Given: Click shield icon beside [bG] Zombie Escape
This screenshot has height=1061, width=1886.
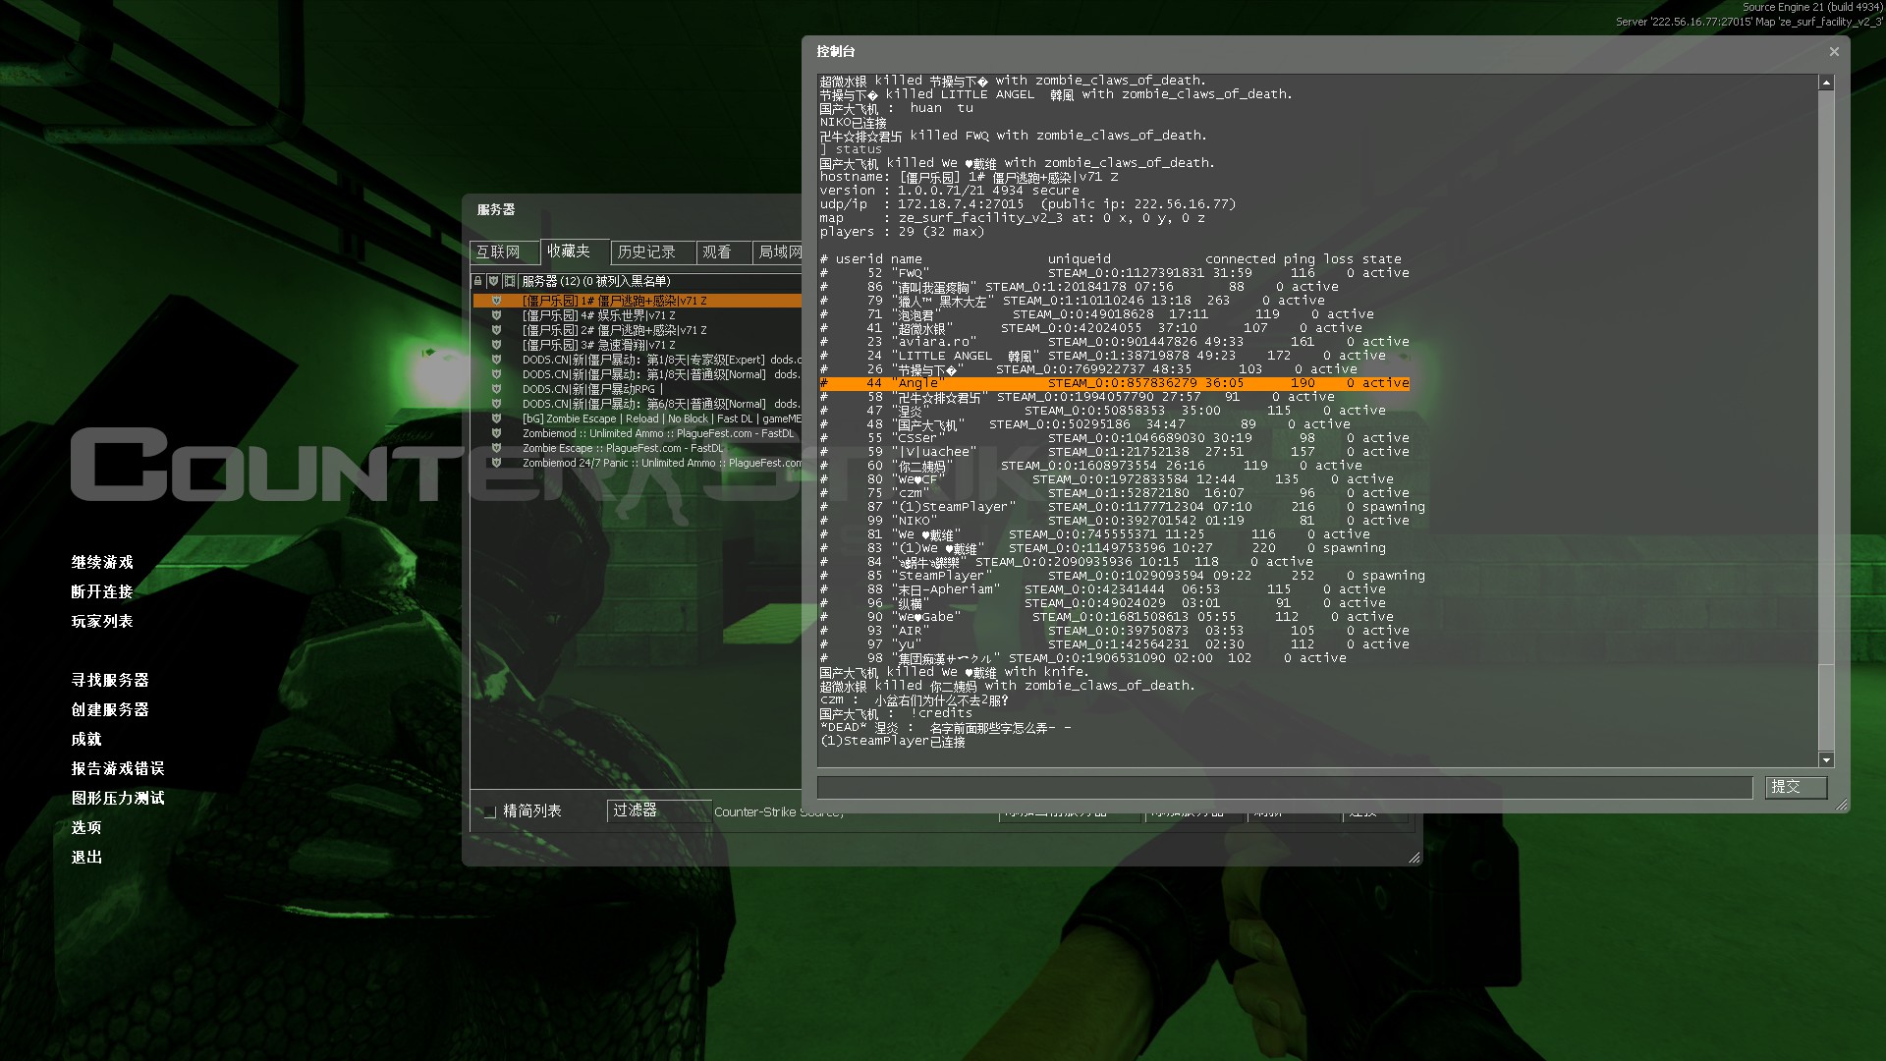Looking at the screenshot, I should 496,419.
